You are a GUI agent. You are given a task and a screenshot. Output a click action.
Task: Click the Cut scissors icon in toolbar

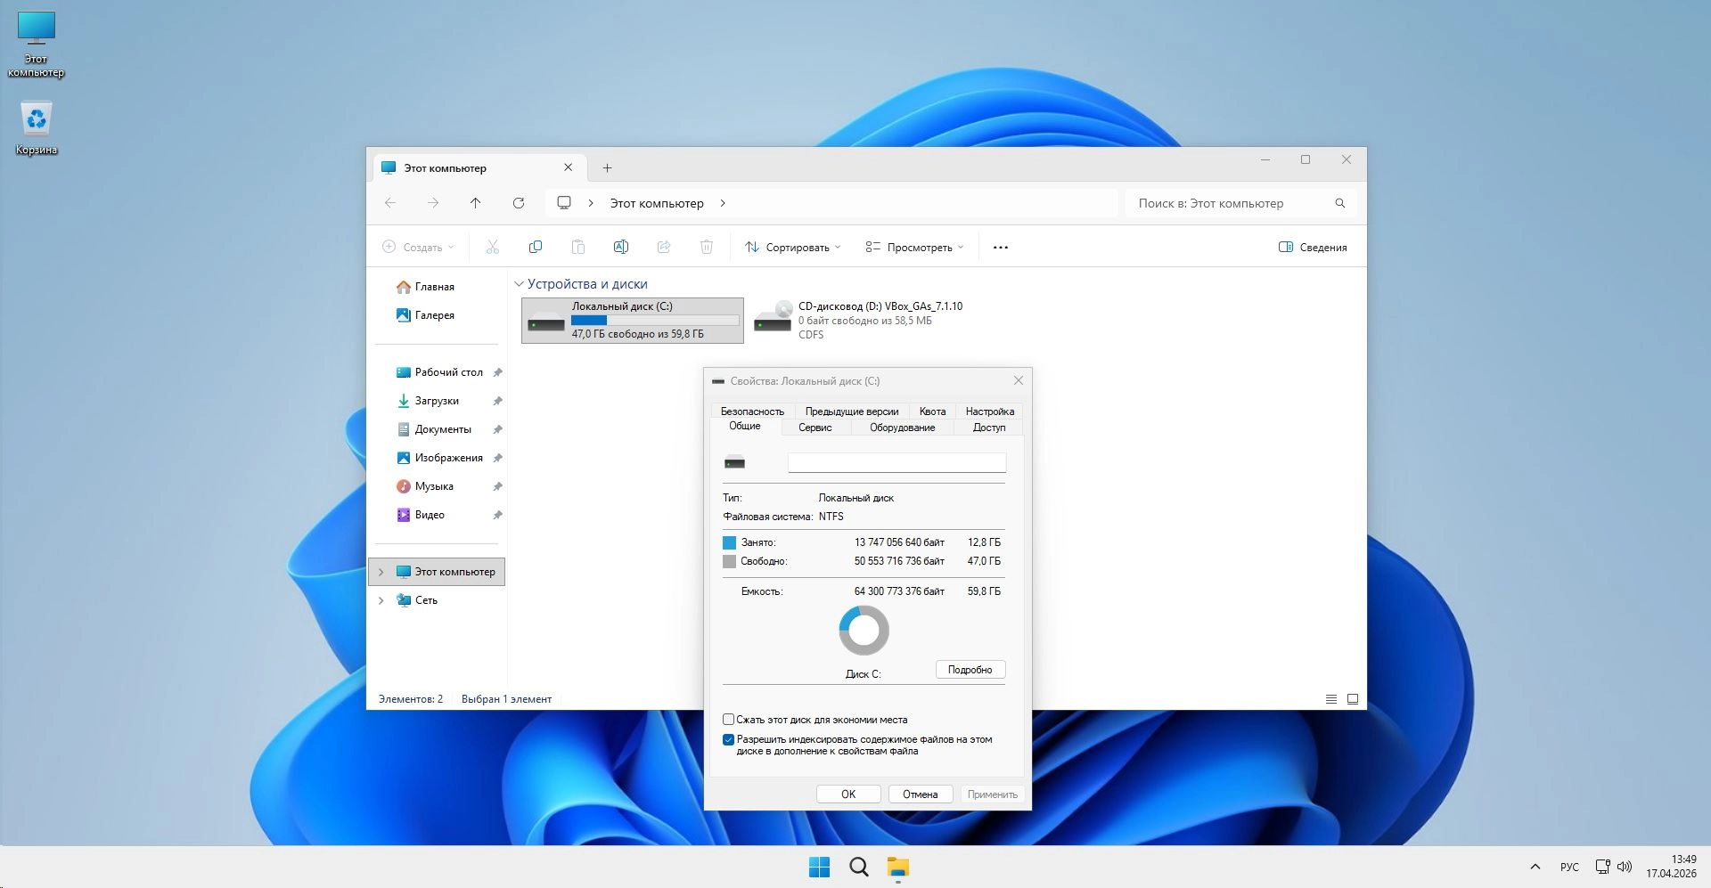pyautogui.click(x=492, y=247)
